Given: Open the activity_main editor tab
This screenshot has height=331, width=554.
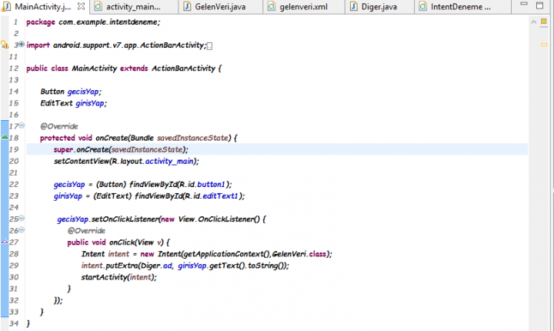Looking at the screenshot, I should (x=132, y=7).
